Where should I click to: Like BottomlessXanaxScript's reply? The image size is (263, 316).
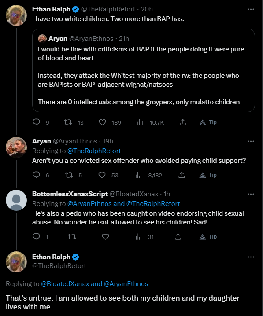(105, 236)
